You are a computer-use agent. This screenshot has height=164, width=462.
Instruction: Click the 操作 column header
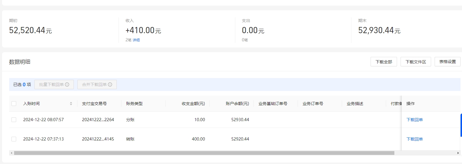pyautogui.click(x=411, y=104)
